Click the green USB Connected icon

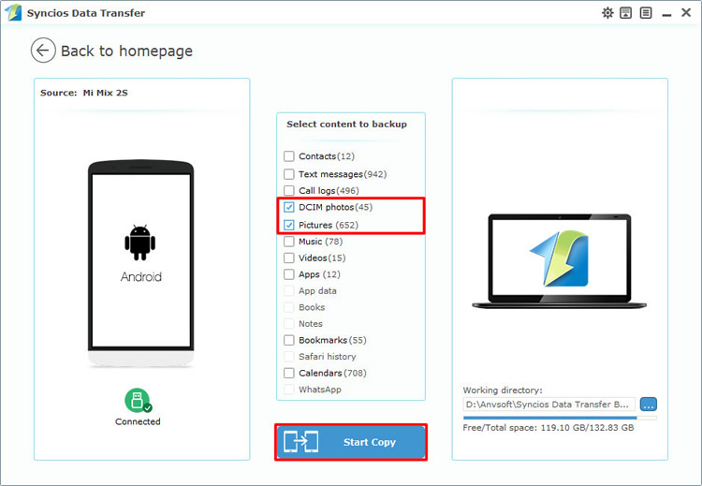click(138, 401)
